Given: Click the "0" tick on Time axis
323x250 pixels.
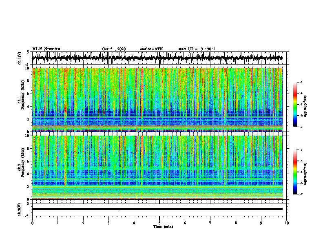Looking at the screenshot, I should (32, 223).
